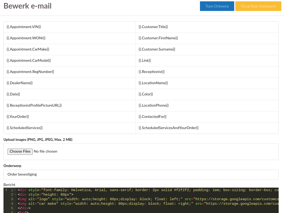Click line number 3 in editor gutter
The height and width of the screenshot is (213, 284).
pos(12,199)
